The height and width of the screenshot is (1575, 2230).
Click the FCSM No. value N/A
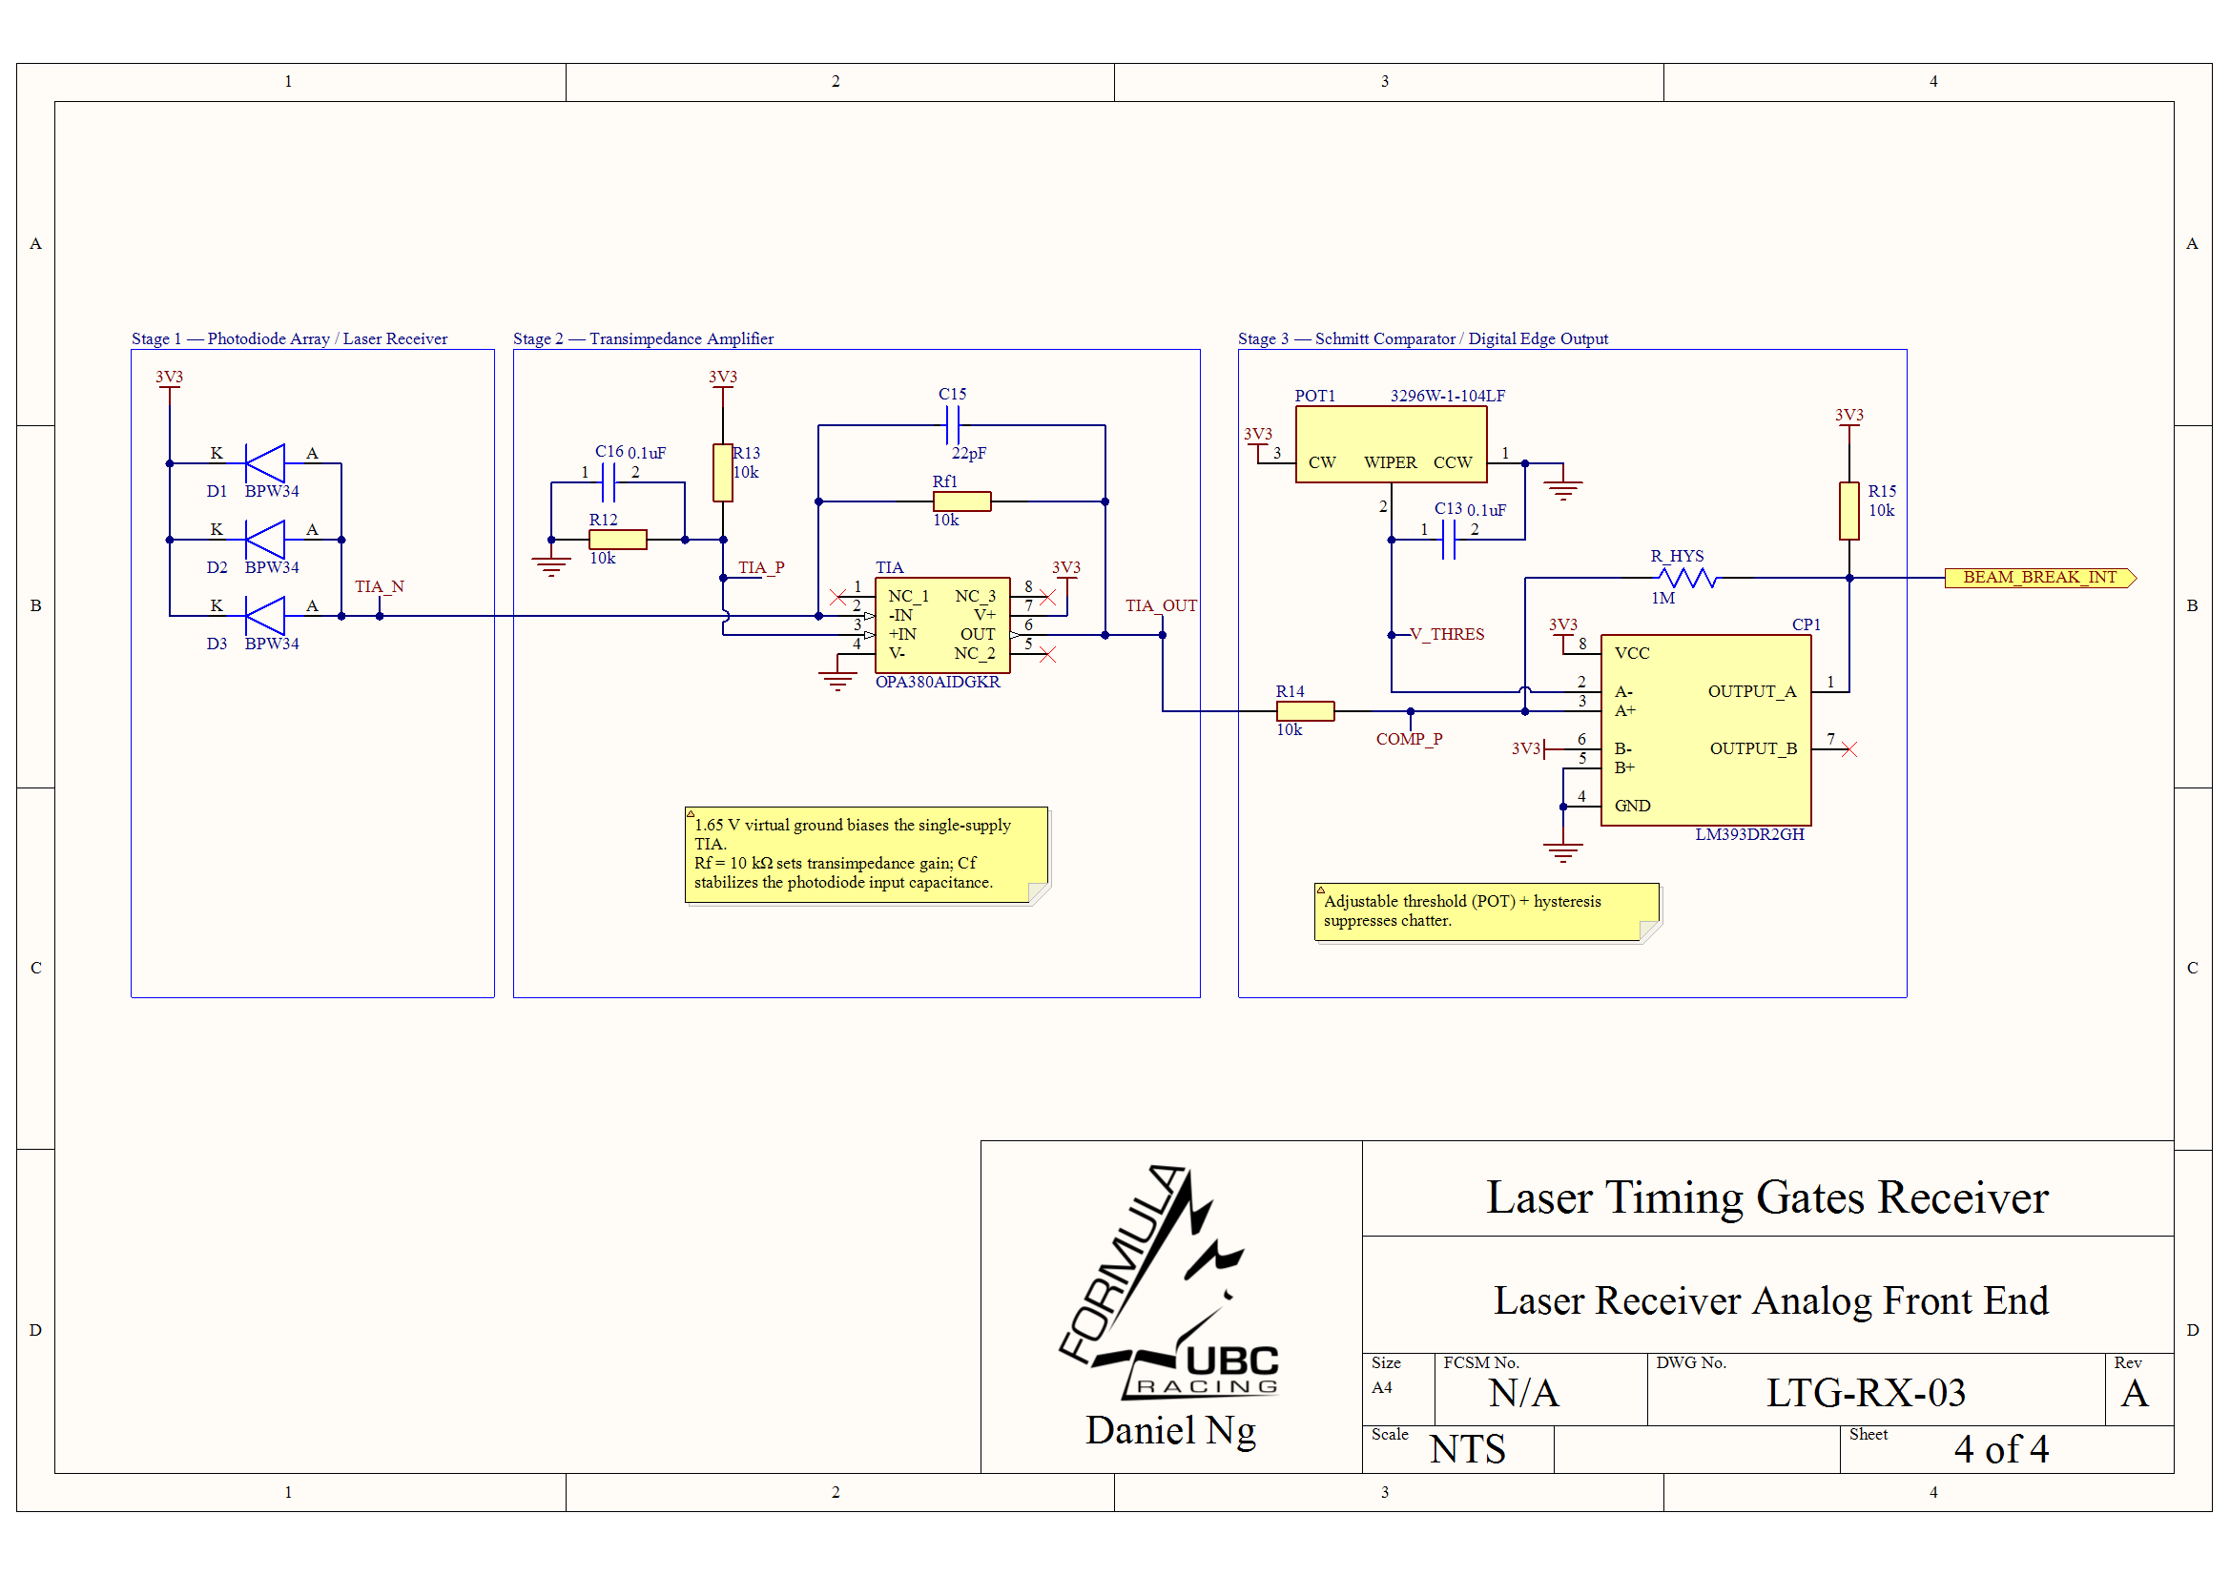(1523, 1394)
